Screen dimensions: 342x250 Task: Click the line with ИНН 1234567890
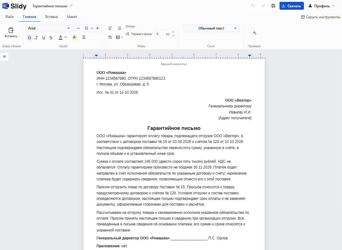pyautogui.click(x=131, y=78)
